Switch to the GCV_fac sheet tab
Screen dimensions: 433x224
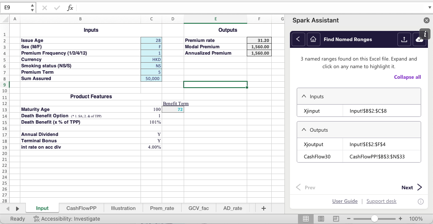199,208
